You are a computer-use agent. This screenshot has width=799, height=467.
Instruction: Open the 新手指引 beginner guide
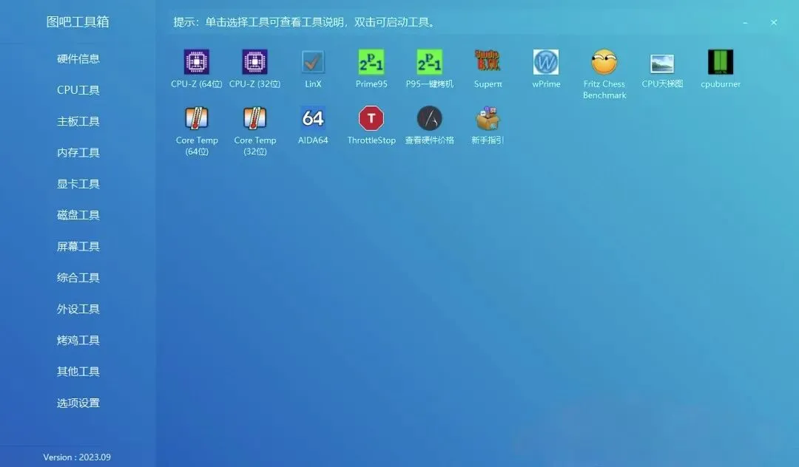point(488,118)
